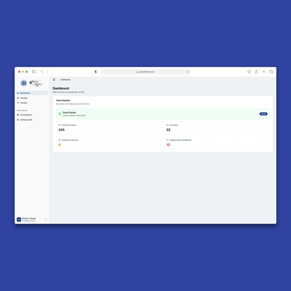
Task: Open Vencimientos page in sidebar
Action: [32, 115]
